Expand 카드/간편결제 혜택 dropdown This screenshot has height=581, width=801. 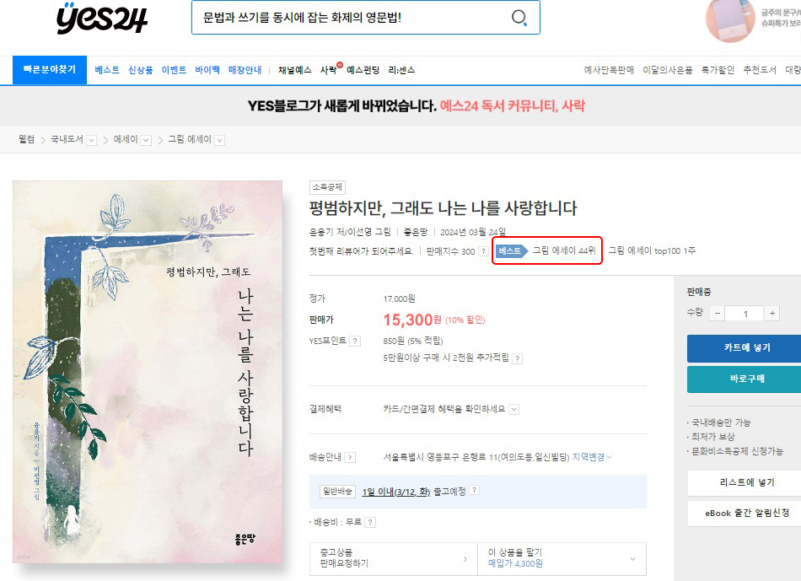[x=514, y=409]
